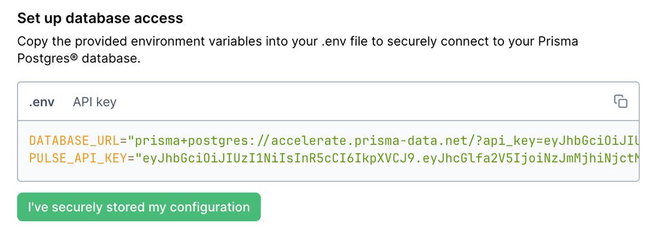This screenshot has width=646, height=234.
Task: Click the "Set up database access" heading
Action: coord(100,18)
